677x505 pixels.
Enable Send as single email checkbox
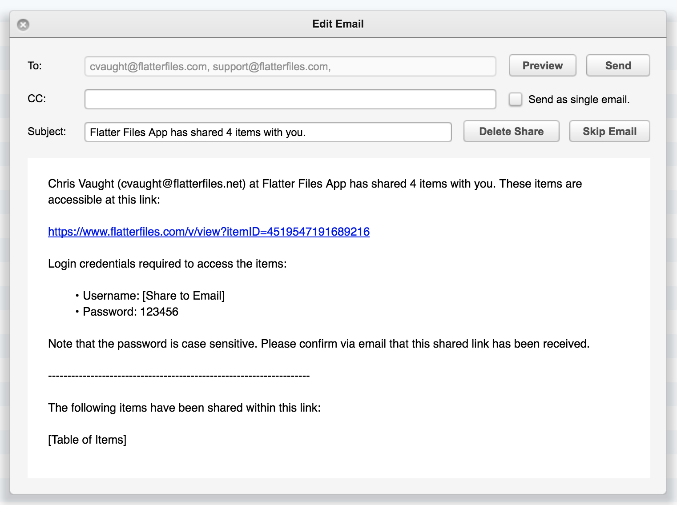(x=516, y=99)
